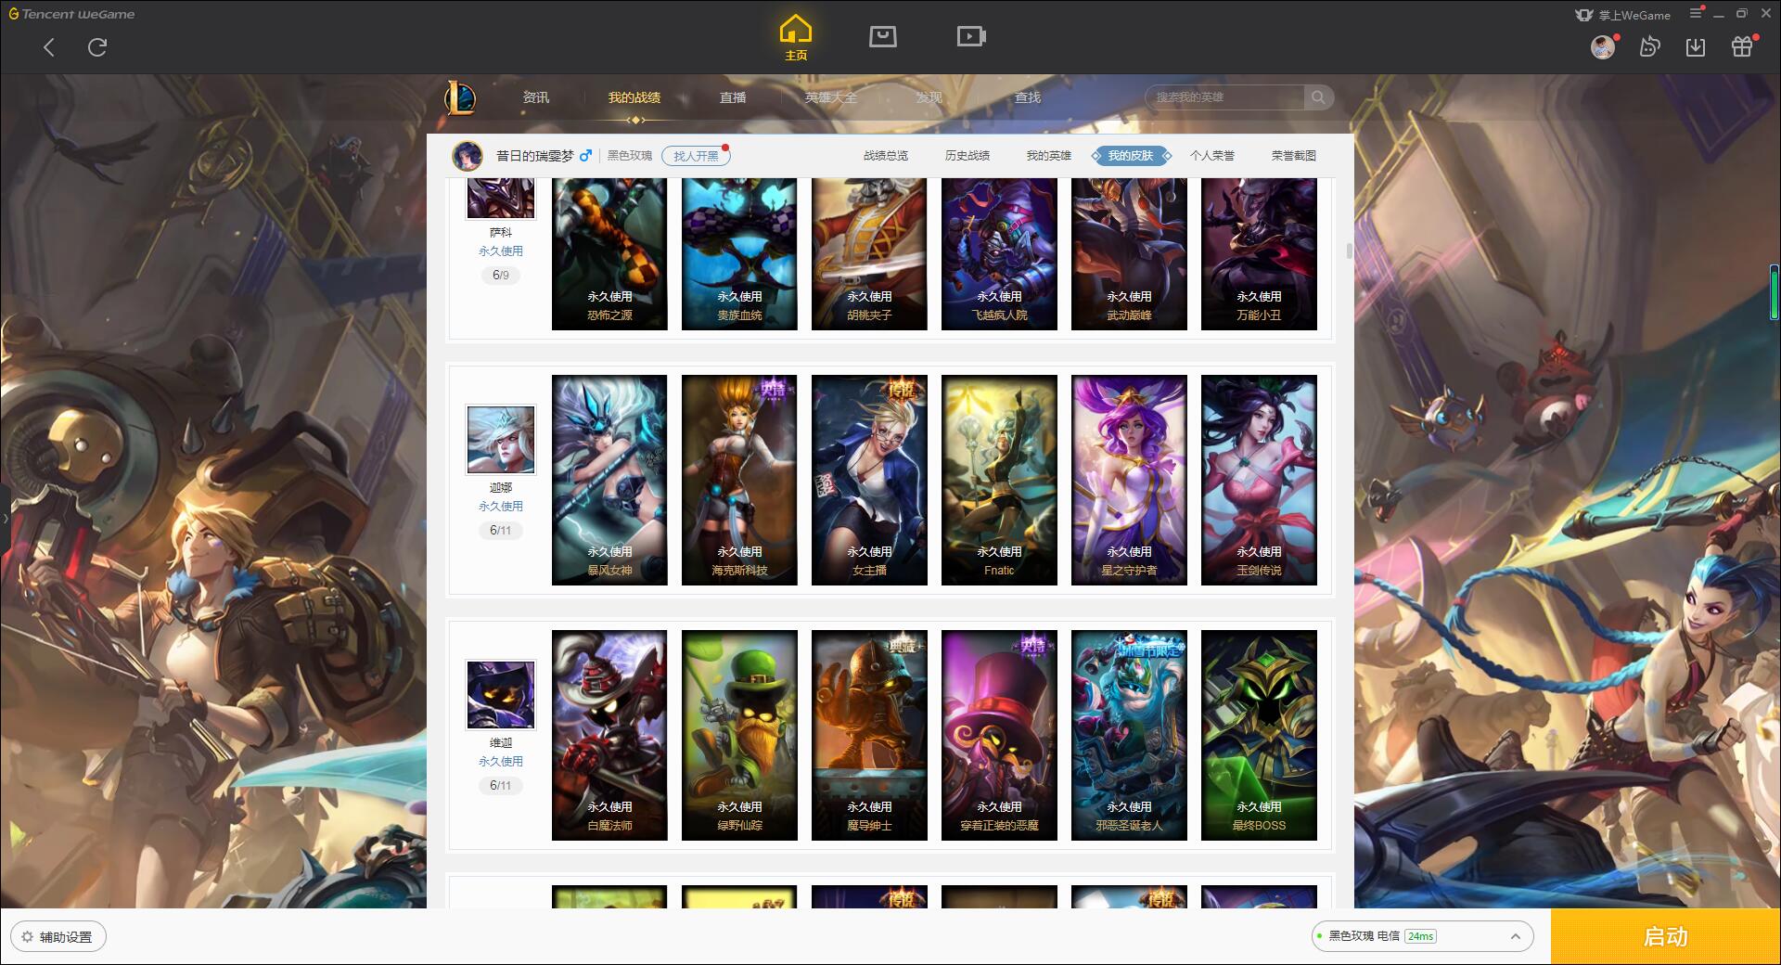Go back with the left arrow icon

click(49, 47)
